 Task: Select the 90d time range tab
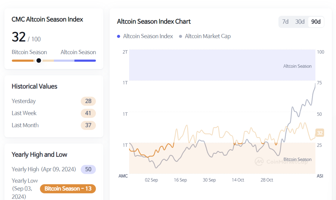point(316,22)
